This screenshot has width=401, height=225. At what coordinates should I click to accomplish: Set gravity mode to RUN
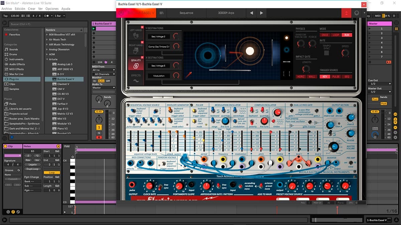tap(347, 35)
